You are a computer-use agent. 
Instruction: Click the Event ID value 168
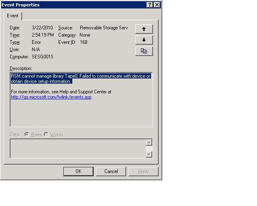coord(84,42)
